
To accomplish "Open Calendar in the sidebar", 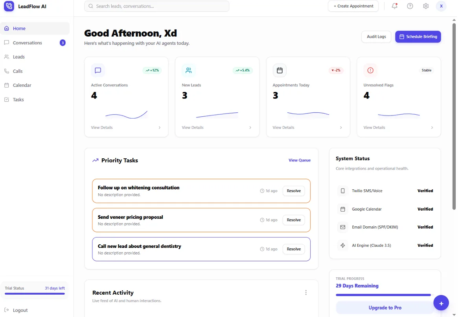I will [35, 85].
